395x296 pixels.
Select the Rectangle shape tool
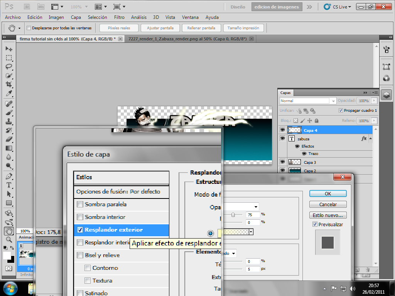(x=9, y=203)
